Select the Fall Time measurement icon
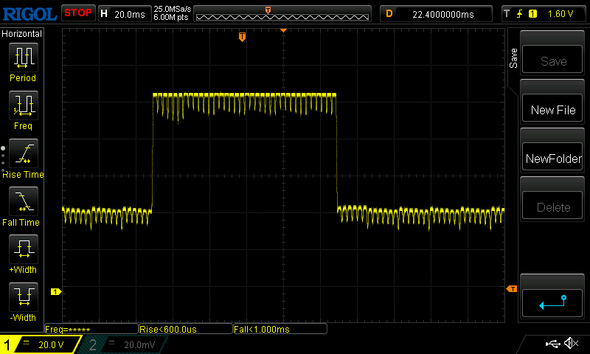 click(24, 201)
